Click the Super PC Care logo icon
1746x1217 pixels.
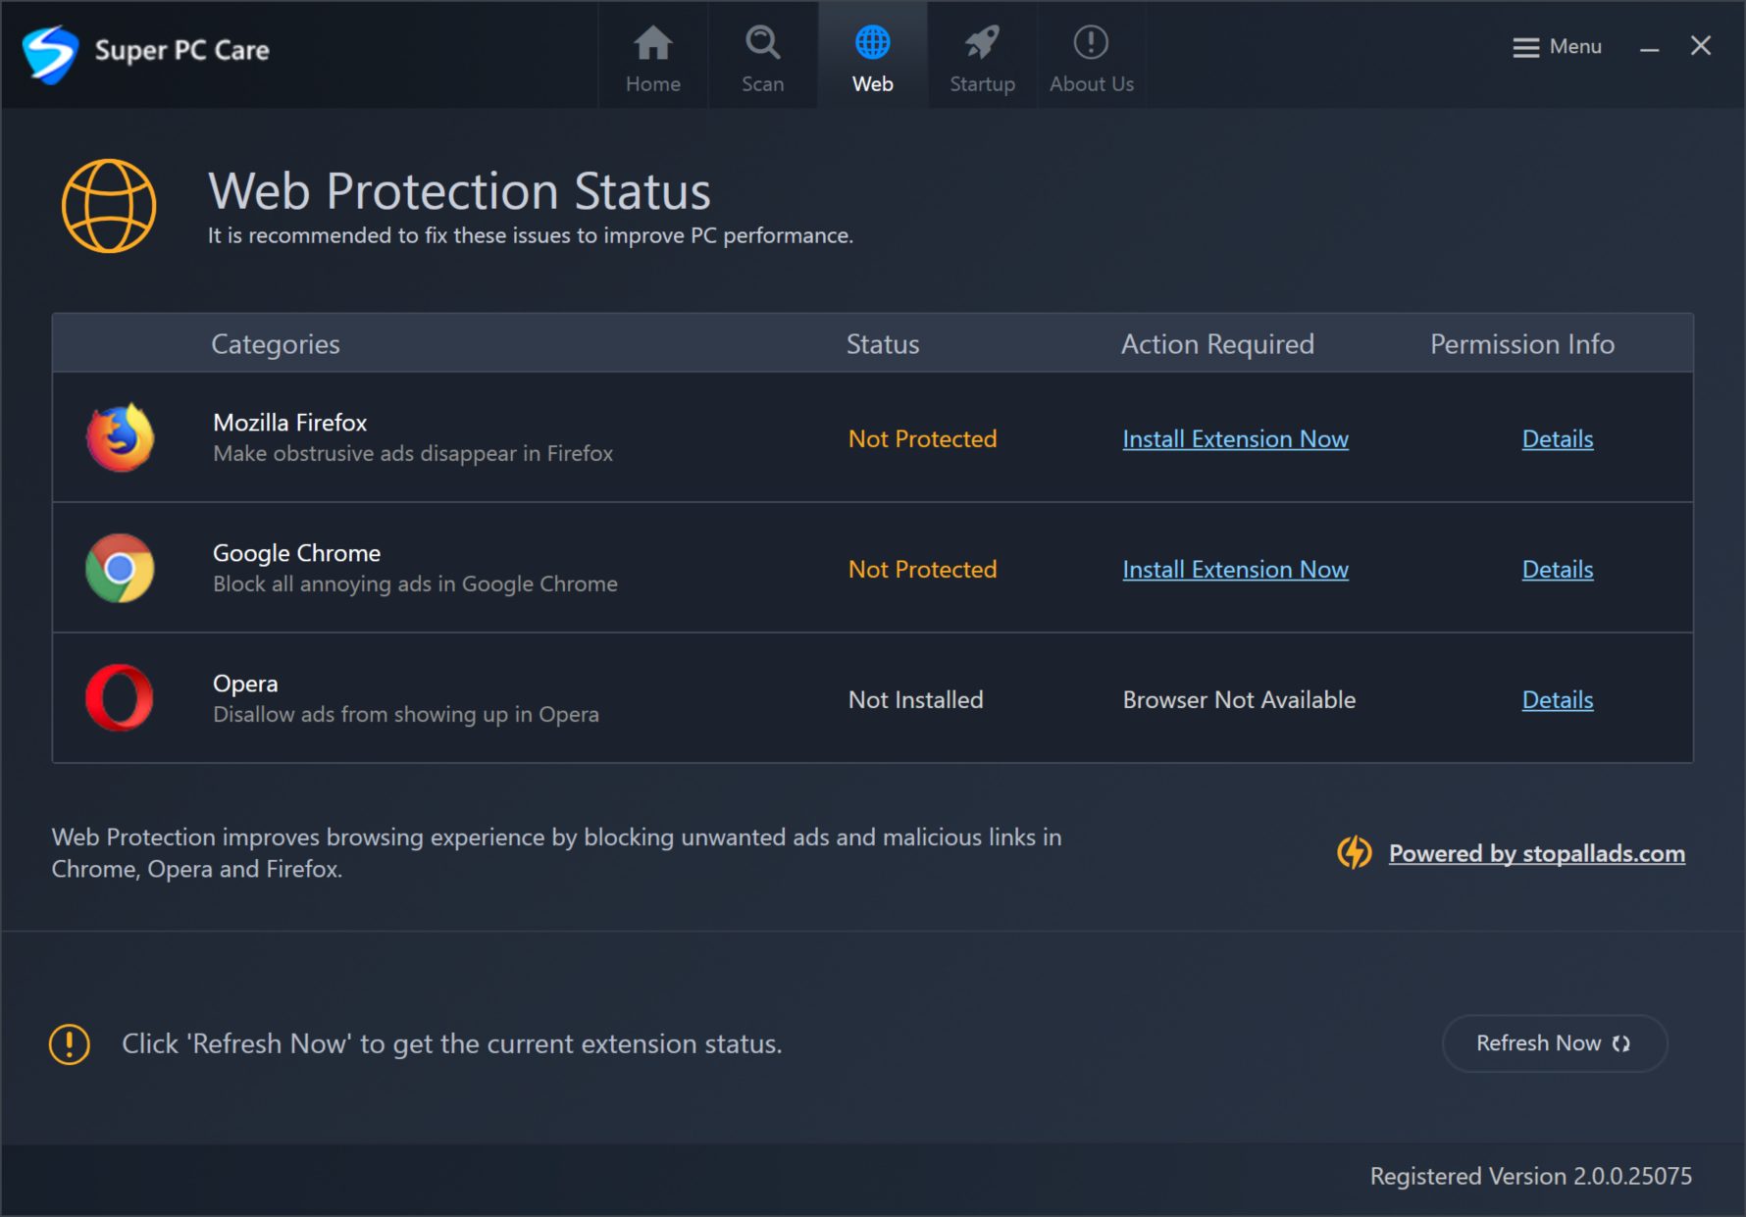point(50,54)
